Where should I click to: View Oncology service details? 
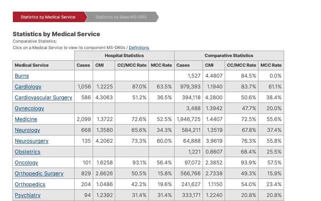(x=26, y=163)
